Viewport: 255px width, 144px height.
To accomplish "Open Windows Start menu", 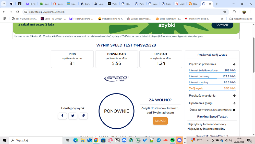I will [4, 140].
